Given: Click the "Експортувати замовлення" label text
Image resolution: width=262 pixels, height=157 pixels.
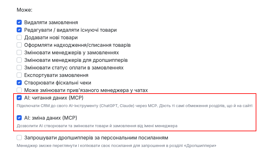Looking at the screenshot, I should coord(56,75).
